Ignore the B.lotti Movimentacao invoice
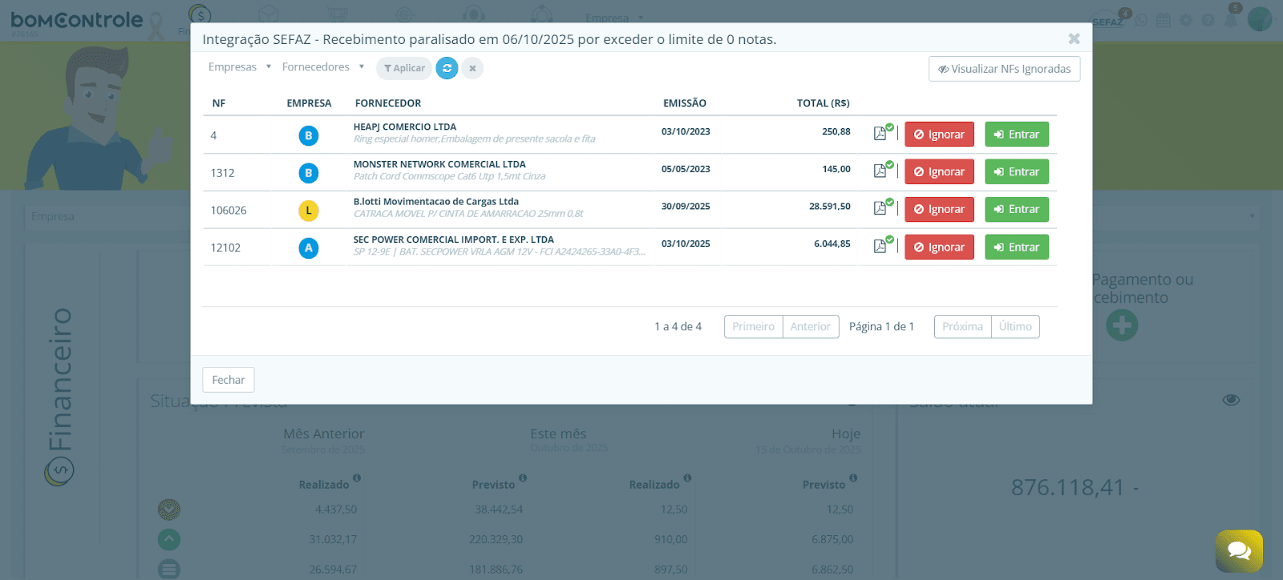The image size is (1283, 580). [939, 209]
